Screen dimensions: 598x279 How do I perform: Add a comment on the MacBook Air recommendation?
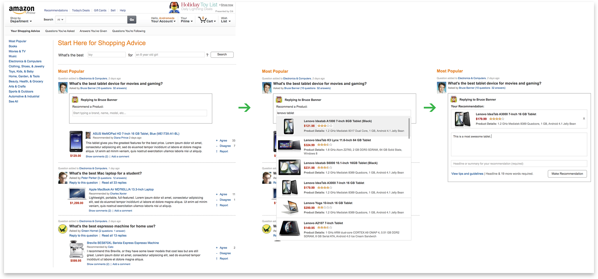(123, 211)
